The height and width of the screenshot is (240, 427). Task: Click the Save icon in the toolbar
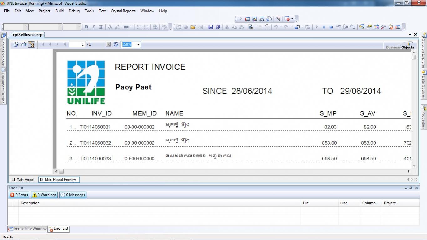[211, 27]
